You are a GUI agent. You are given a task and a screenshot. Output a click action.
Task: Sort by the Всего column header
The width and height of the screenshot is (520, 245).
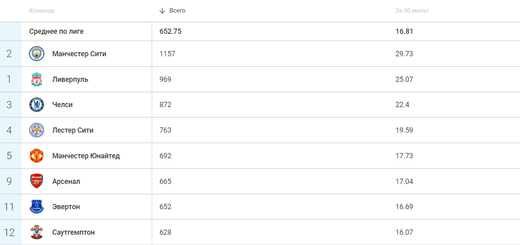point(177,11)
